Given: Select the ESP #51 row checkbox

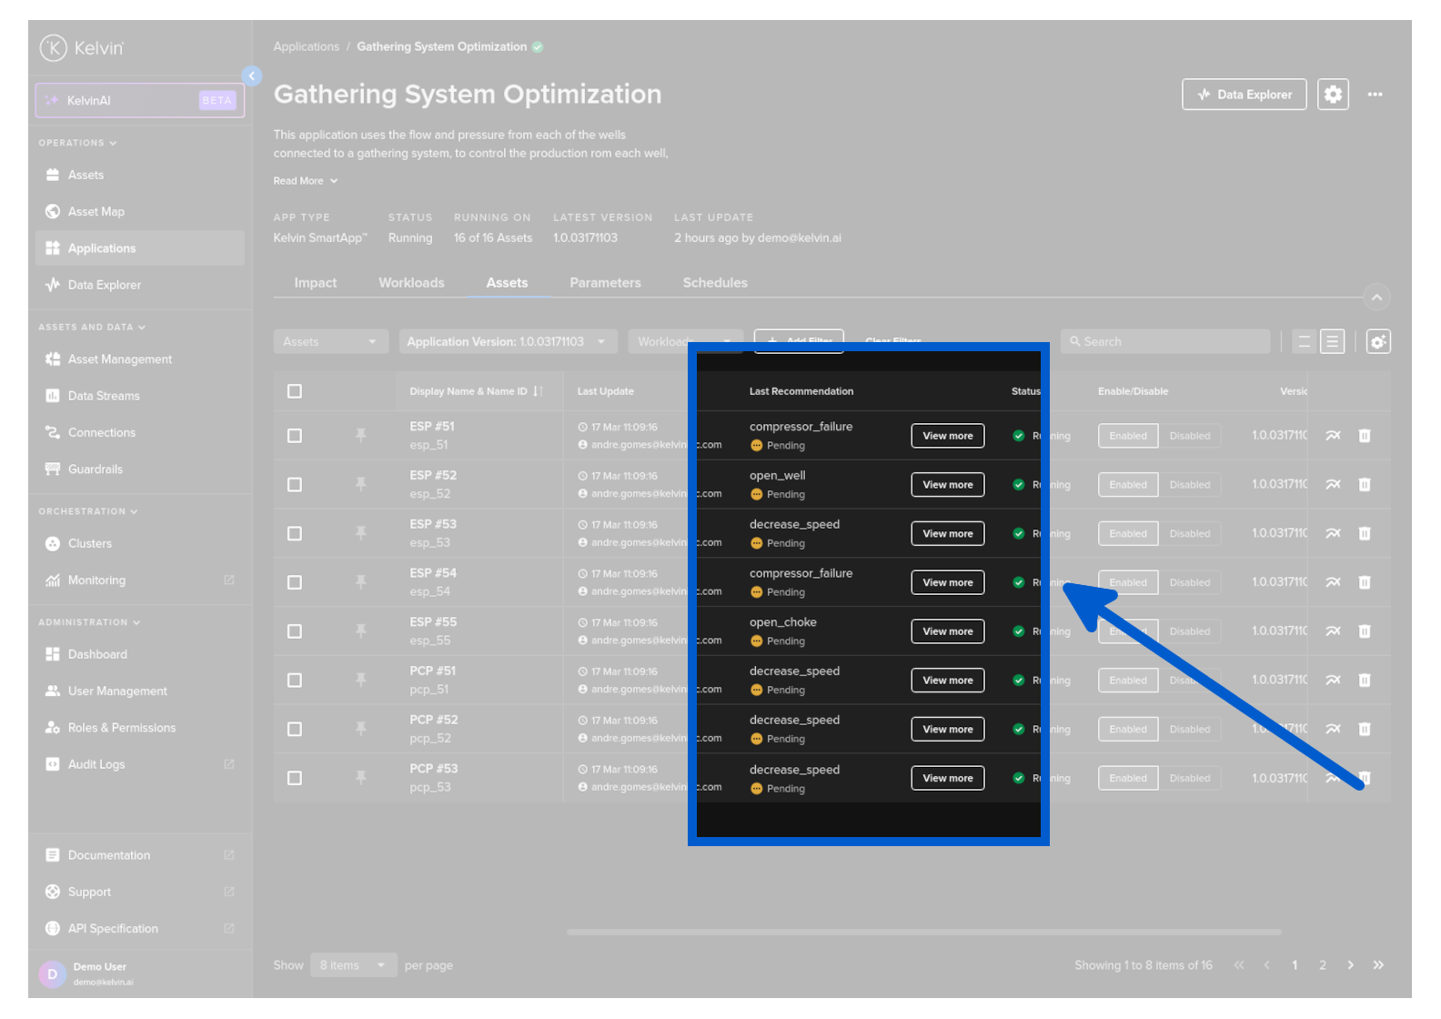Looking at the screenshot, I should click(x=295, y=436).
